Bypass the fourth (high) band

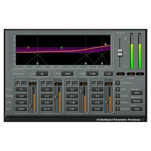coord(100,84)
